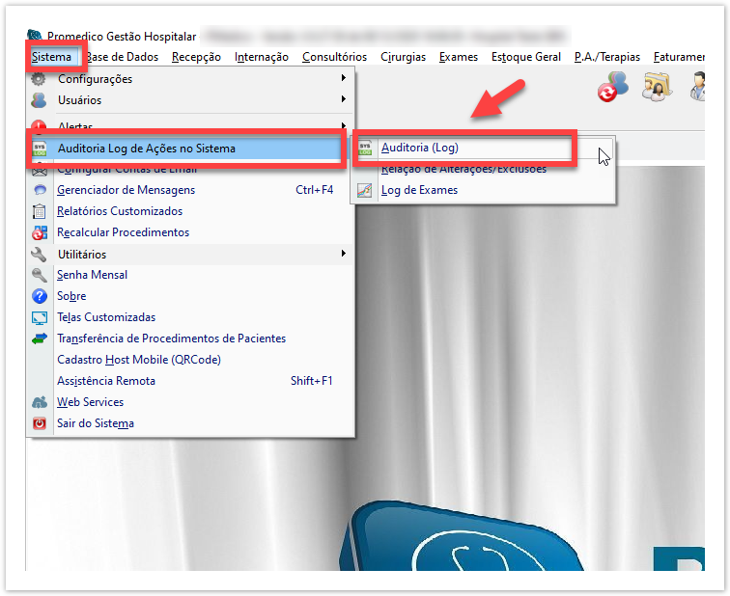The height and width of the screenshot is (596, 730).
Task: Click the chart icon beside Log de Exames
Action: click(x=364, y=190)
